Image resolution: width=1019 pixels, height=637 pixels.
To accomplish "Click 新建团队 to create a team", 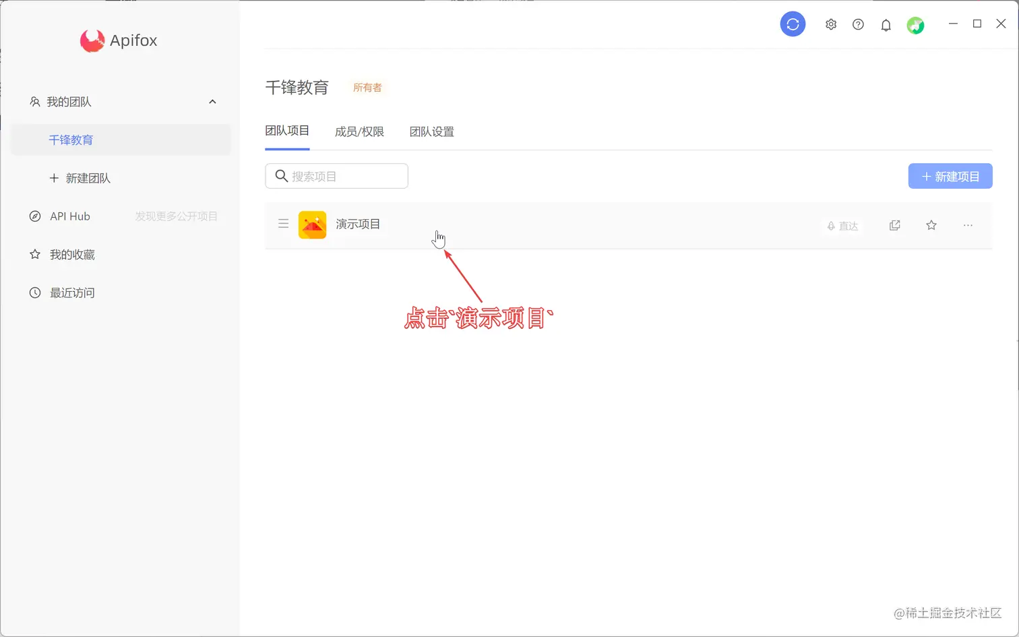I will 80,178.
